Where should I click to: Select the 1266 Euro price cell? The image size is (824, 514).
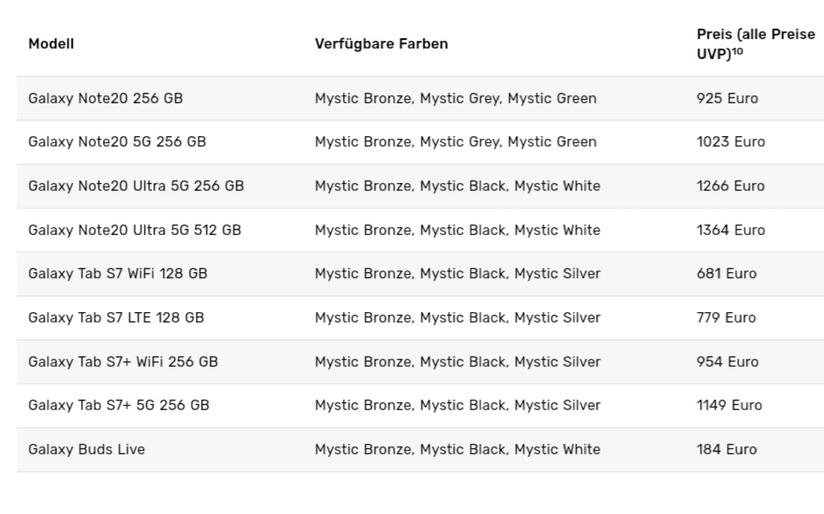(x=730, y=186)
